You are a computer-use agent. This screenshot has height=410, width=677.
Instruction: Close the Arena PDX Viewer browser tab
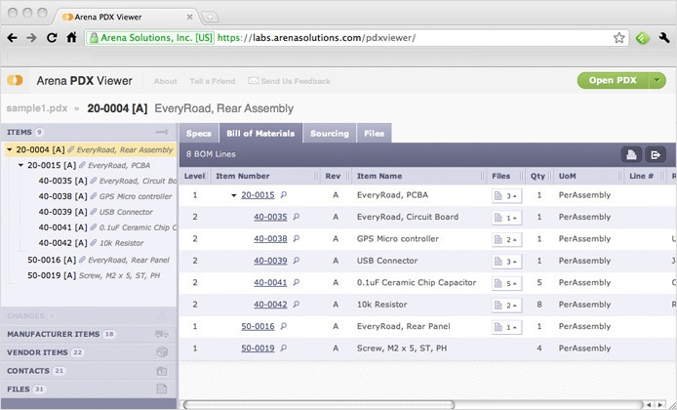coord(189,18)
